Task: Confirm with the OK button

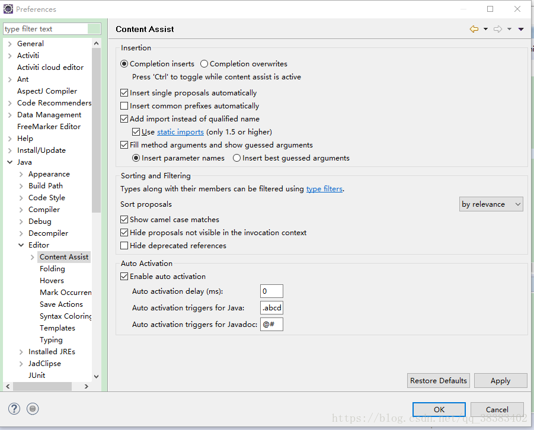Action: pos(439,410)
